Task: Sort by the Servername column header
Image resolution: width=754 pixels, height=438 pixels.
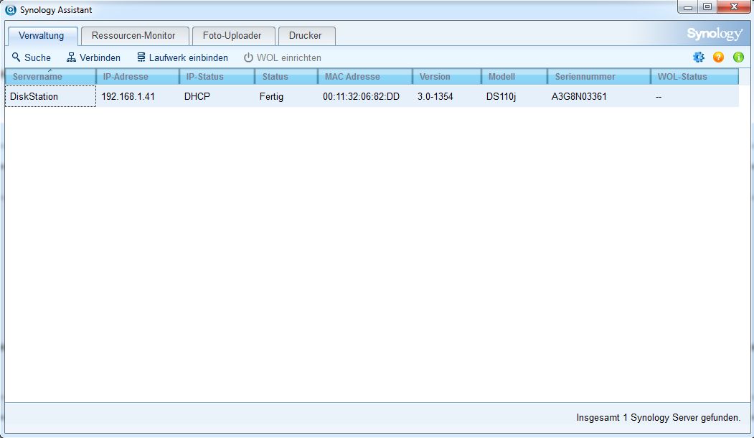Action: [x=49, y=77]
